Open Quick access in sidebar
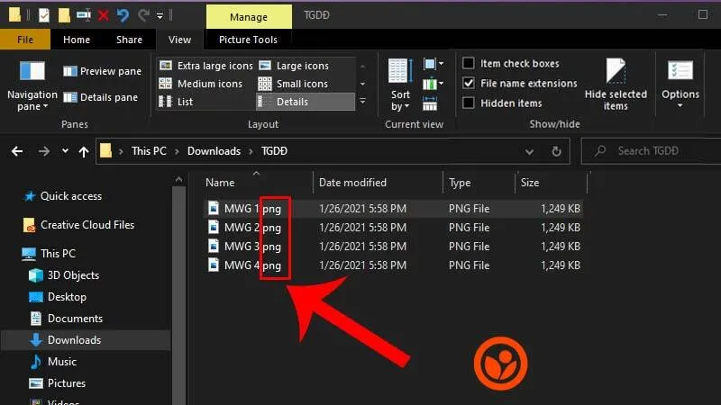The height and width of the screenshot is (405, 721). [62, 196]
